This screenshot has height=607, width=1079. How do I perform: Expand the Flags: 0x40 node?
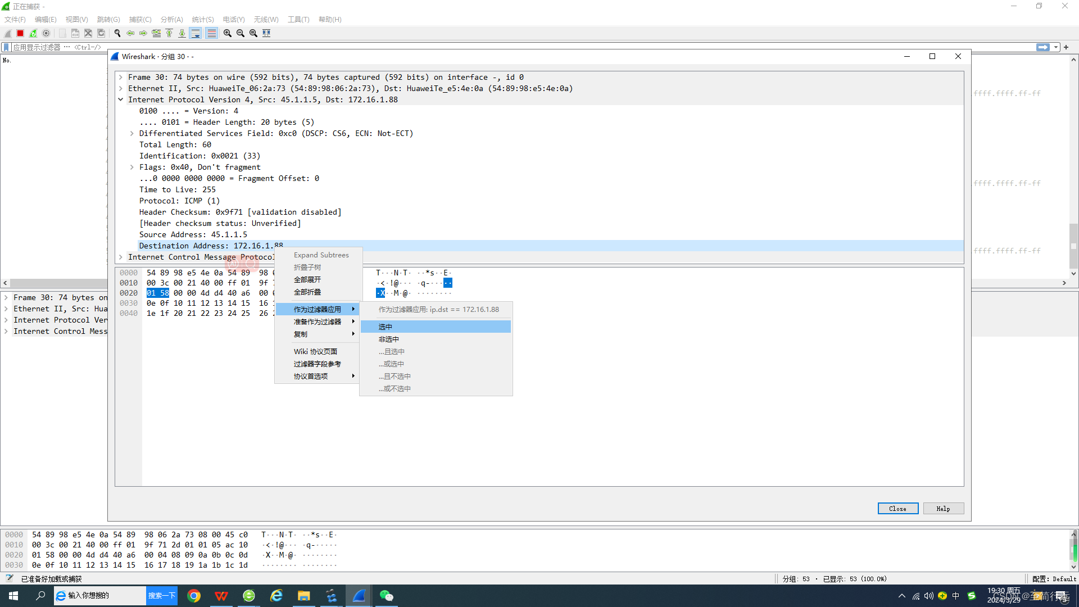[132, 167]
